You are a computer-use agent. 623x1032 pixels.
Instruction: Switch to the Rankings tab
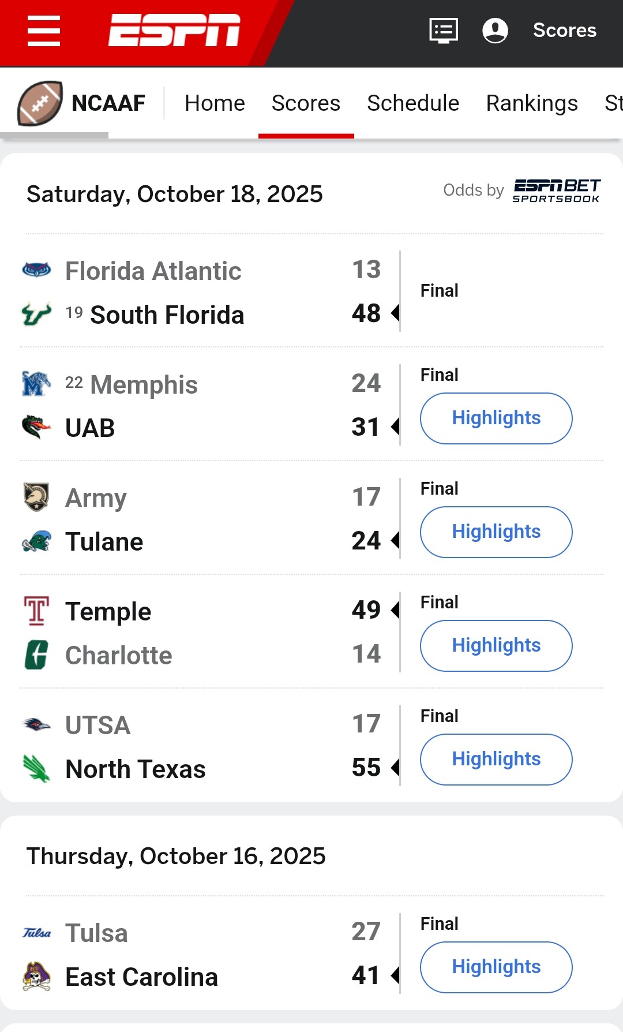pos(532,103)
